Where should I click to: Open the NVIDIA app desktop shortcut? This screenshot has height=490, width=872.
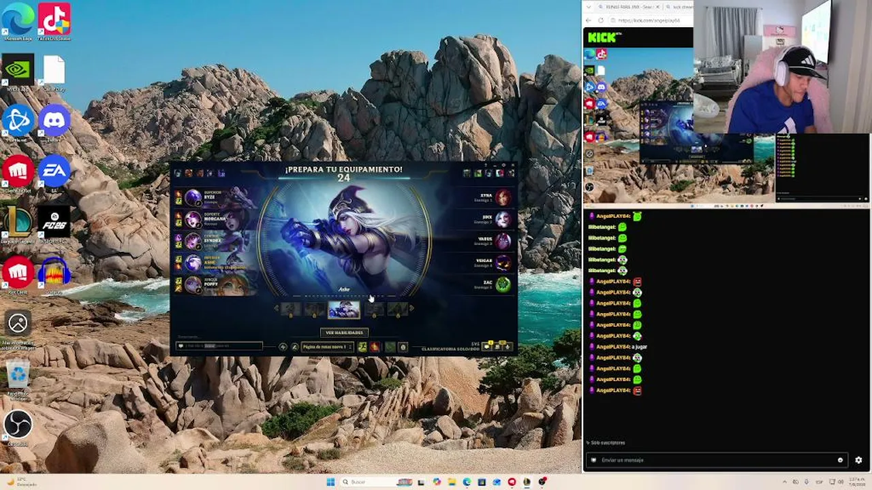[x=18, y=72]
